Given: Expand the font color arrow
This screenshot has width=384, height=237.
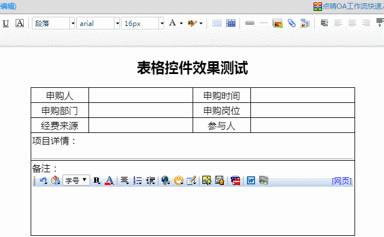Looking at the screenshot, I should [181, 23].
